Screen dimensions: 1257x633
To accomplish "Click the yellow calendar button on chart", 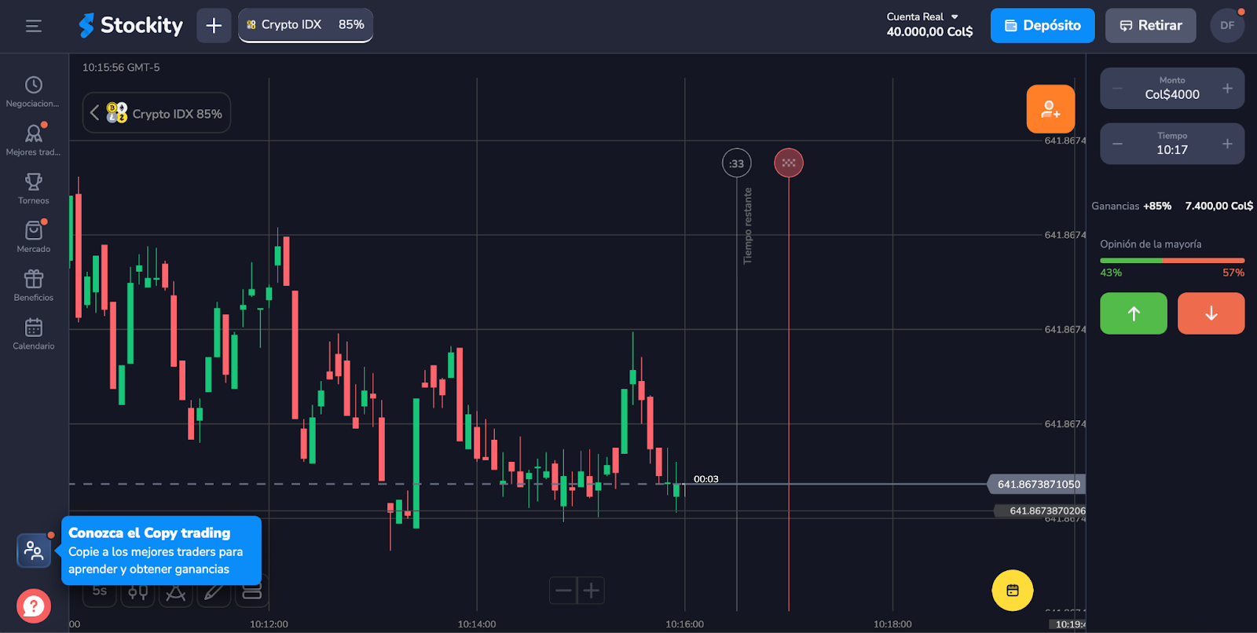I will [1012, 591].
